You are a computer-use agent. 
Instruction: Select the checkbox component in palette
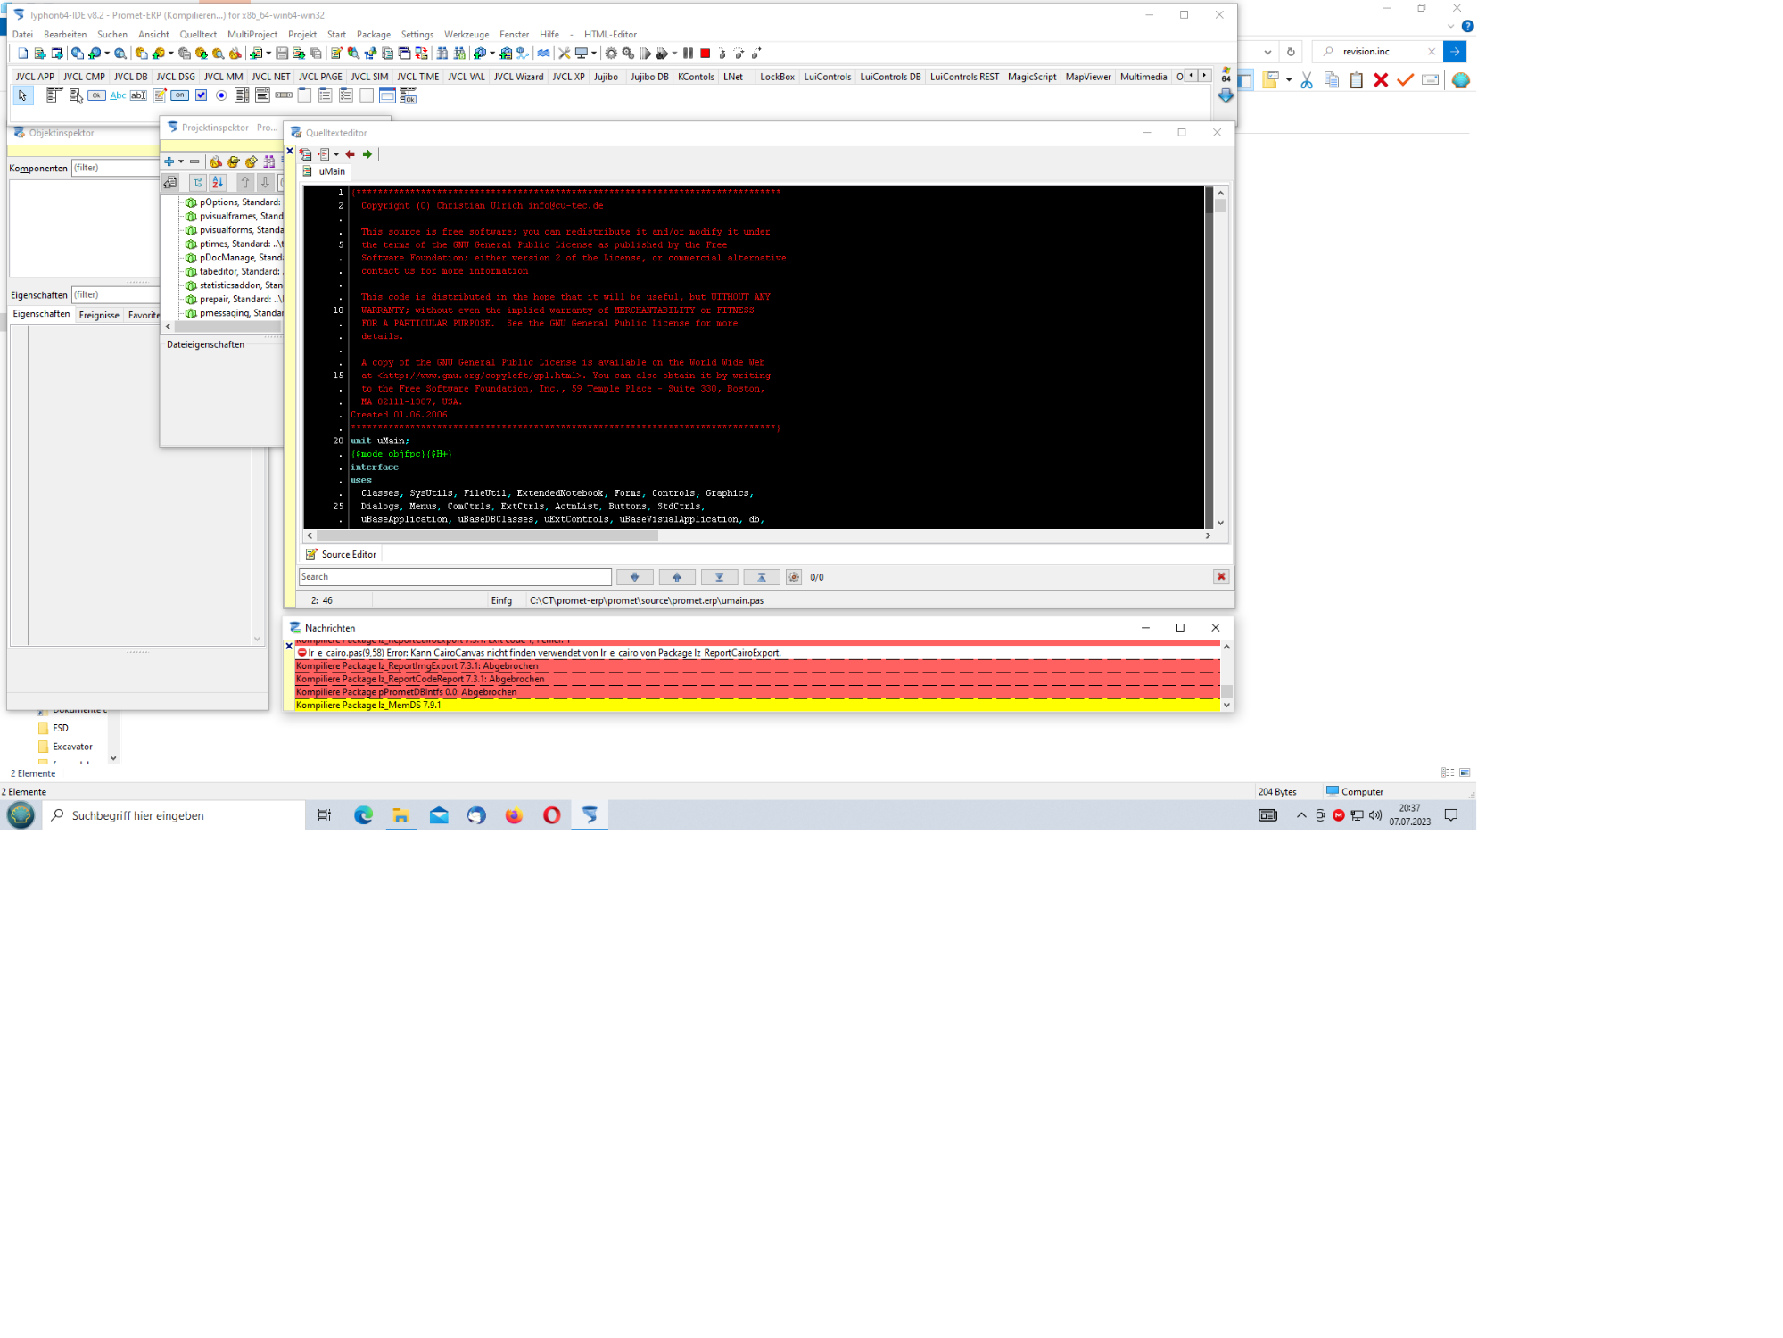[201, 95]
